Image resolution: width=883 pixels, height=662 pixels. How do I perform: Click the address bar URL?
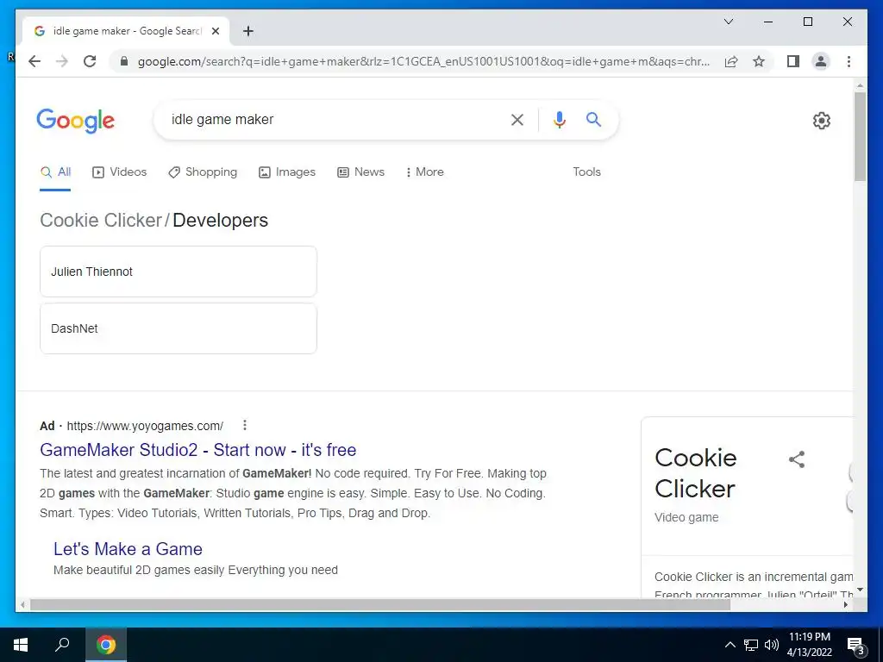tap(423, 61)
